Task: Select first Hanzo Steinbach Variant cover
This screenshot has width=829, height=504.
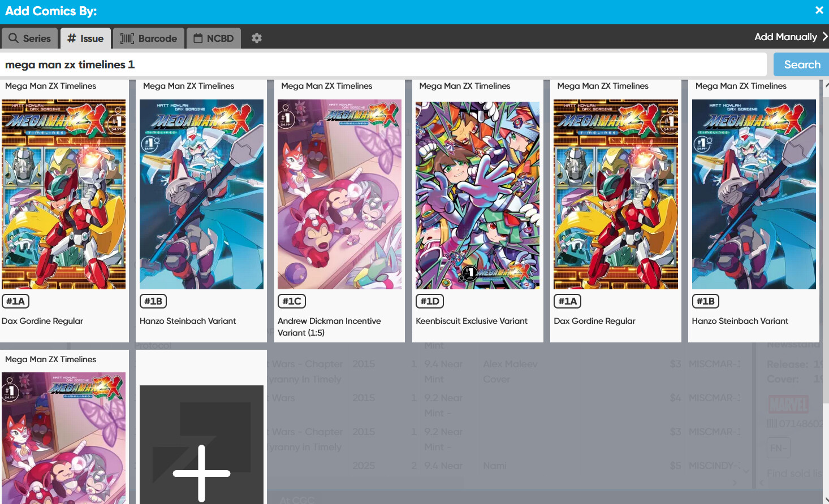Action: pos(201,194)
